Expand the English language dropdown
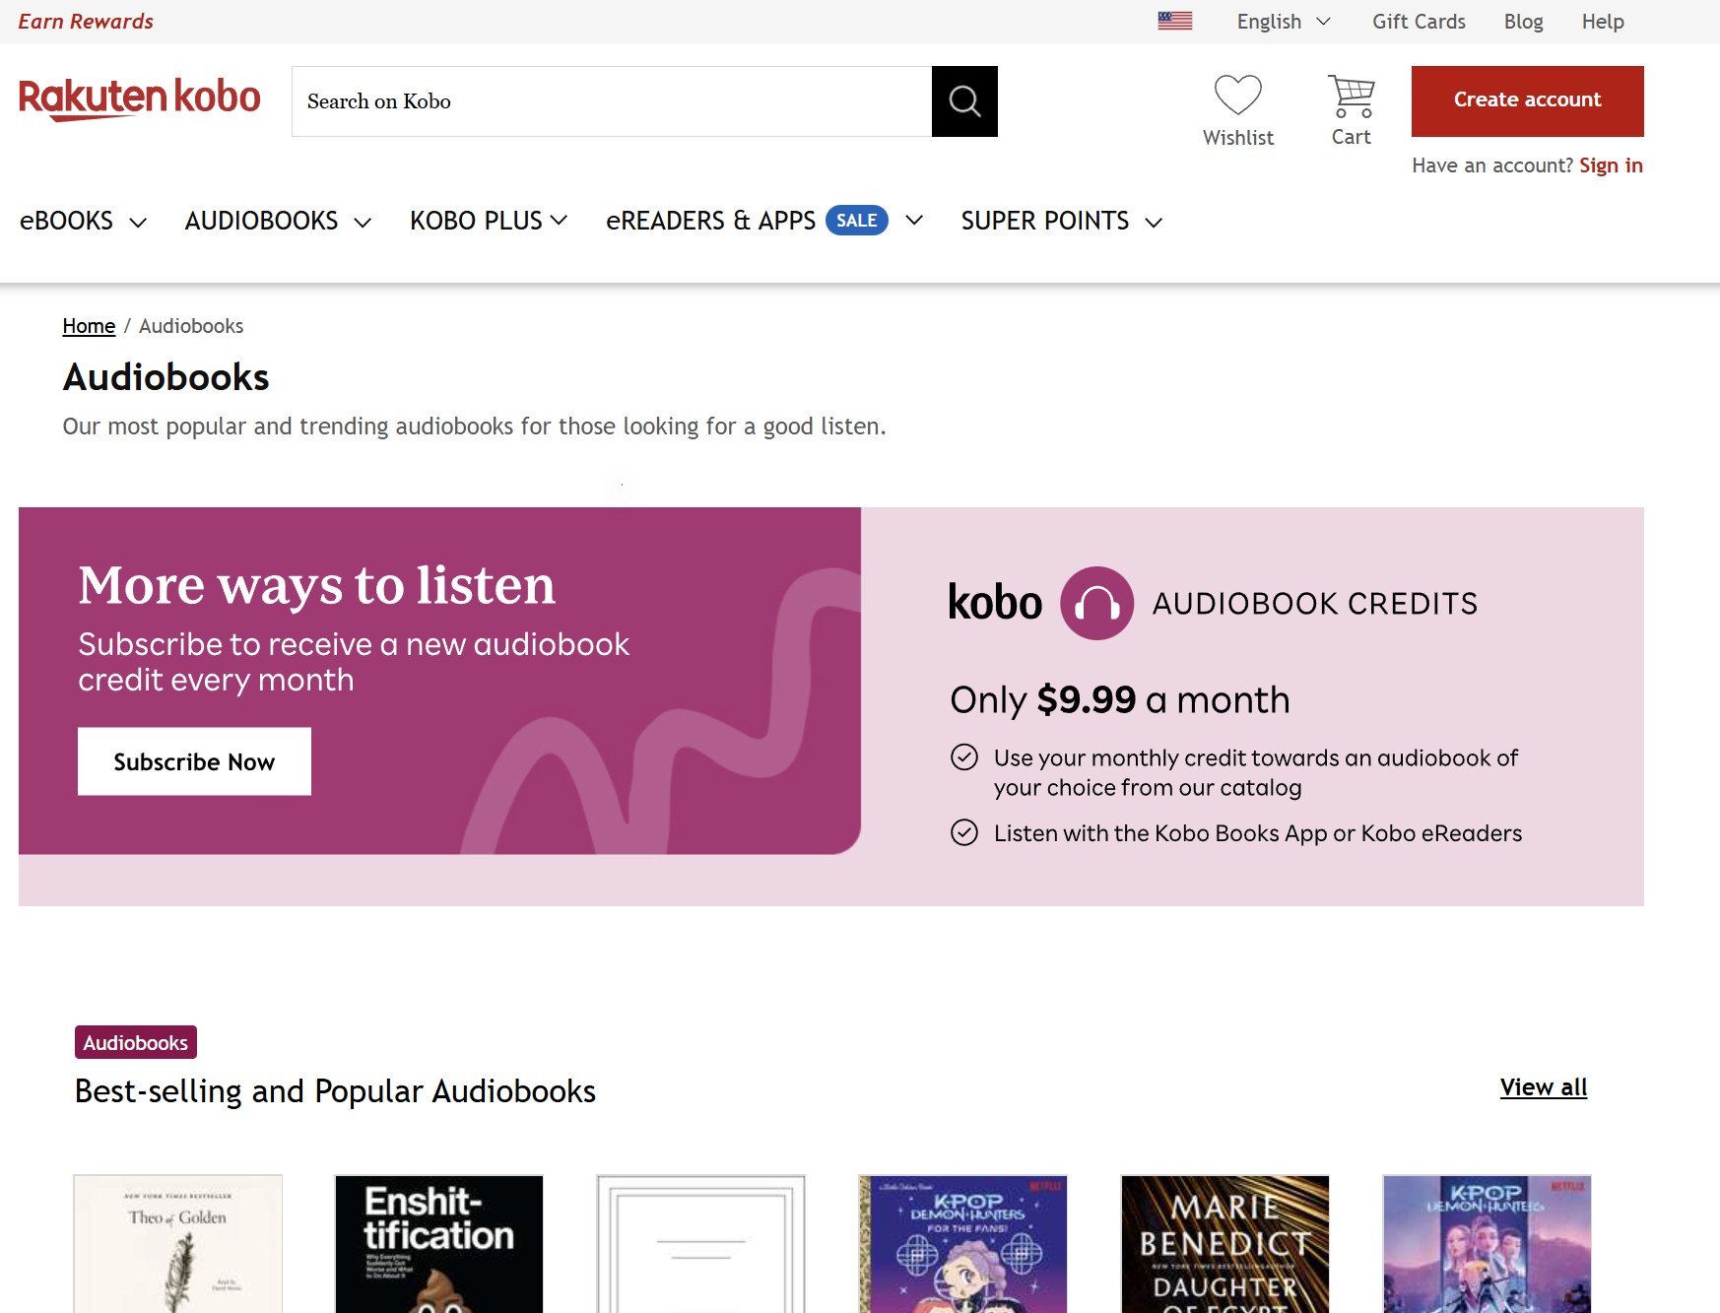 (1281, 21)
